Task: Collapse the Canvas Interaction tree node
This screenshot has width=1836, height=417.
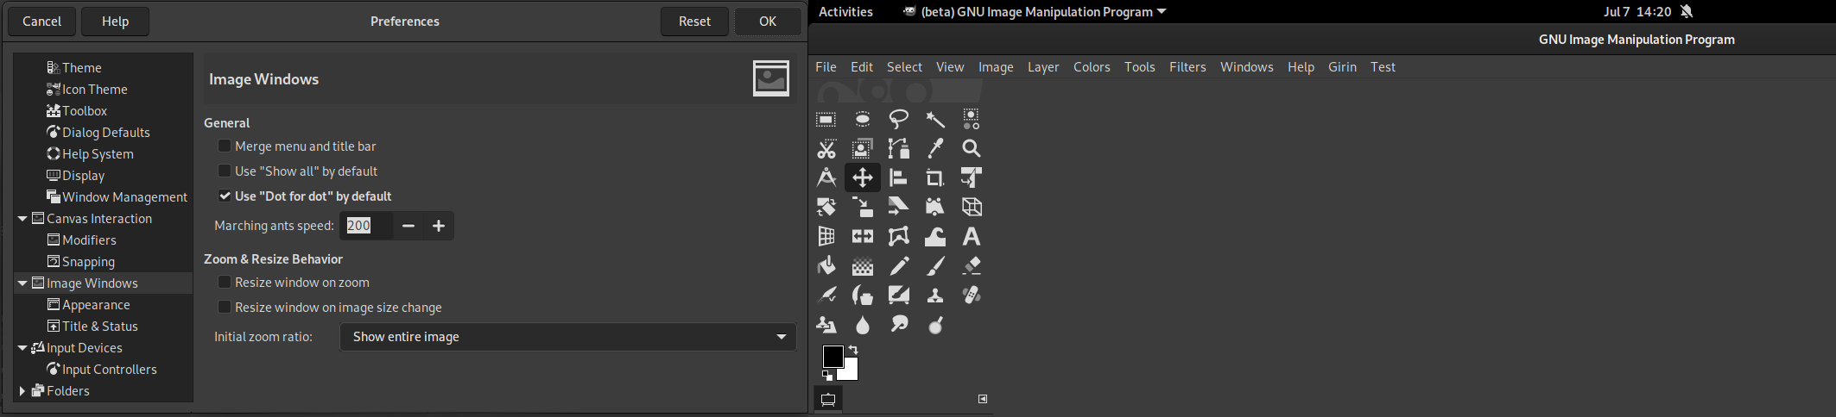Action: [22, 219]
